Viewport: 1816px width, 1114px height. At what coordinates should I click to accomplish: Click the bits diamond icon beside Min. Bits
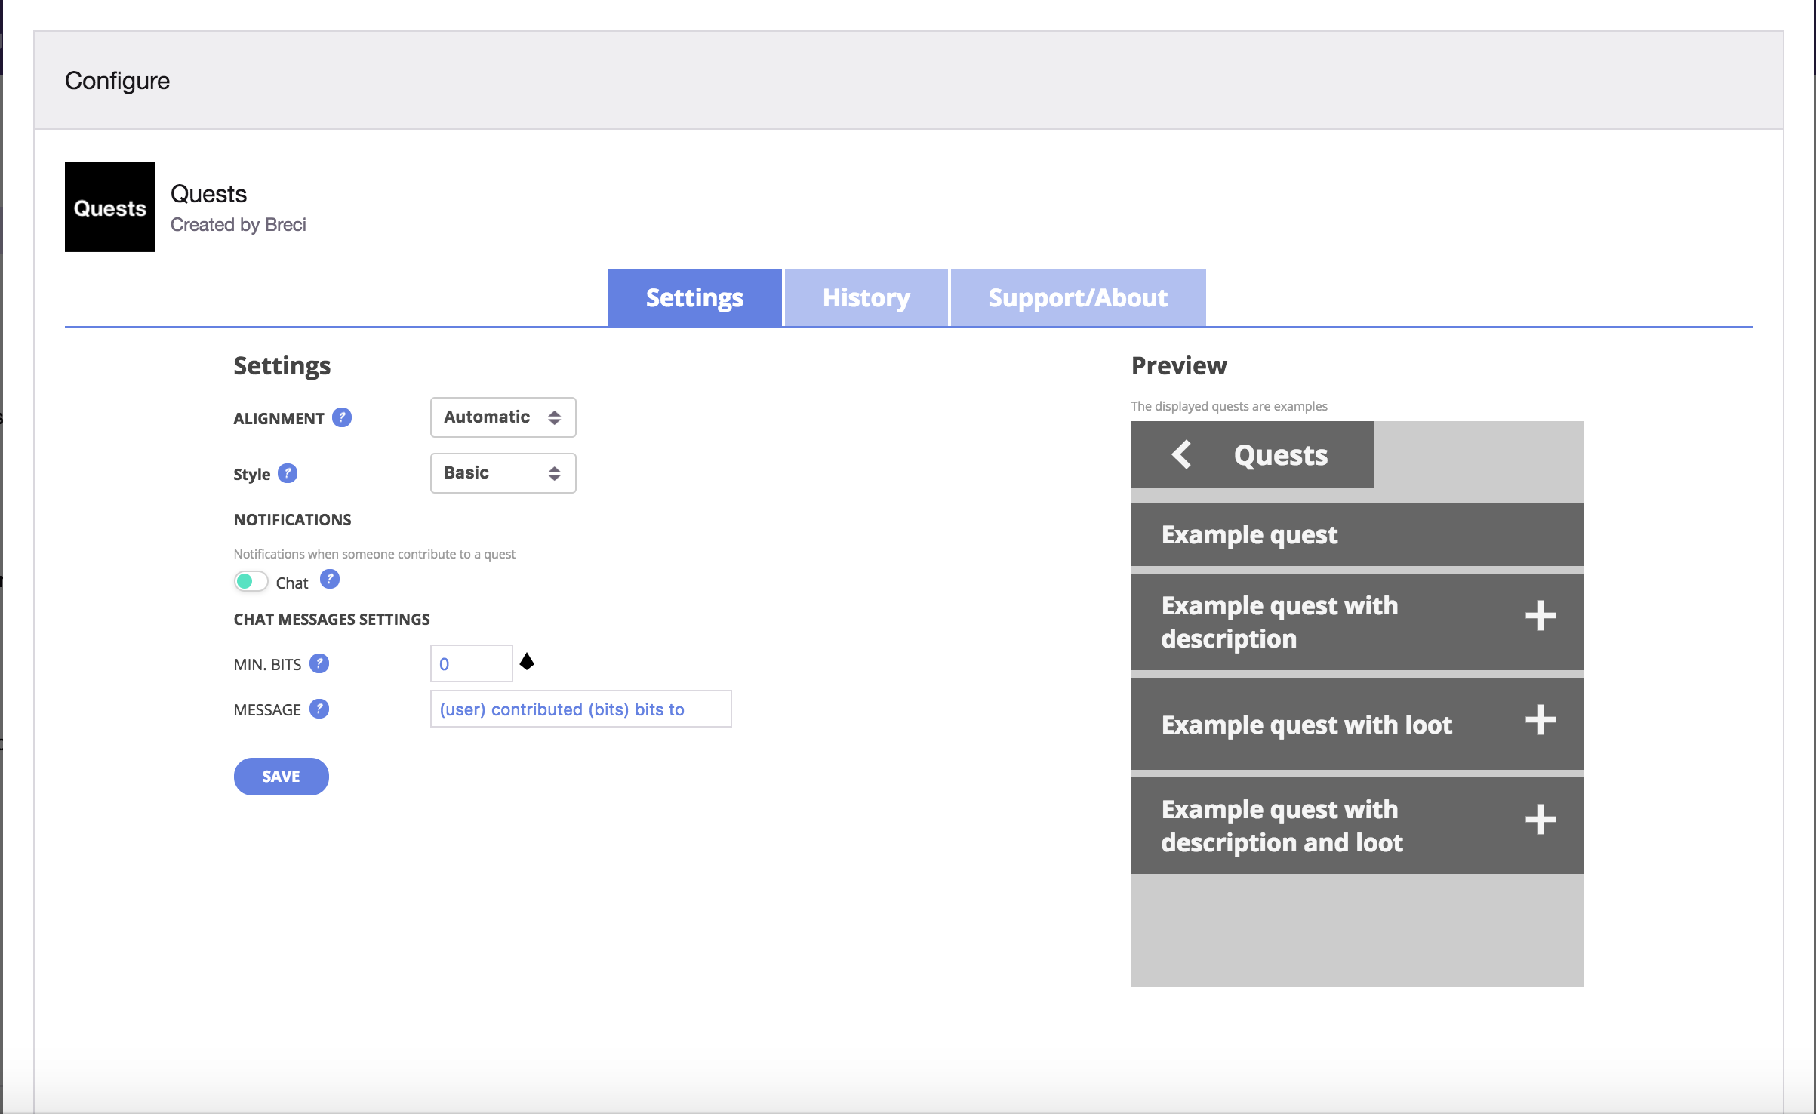tap(527, 662)
